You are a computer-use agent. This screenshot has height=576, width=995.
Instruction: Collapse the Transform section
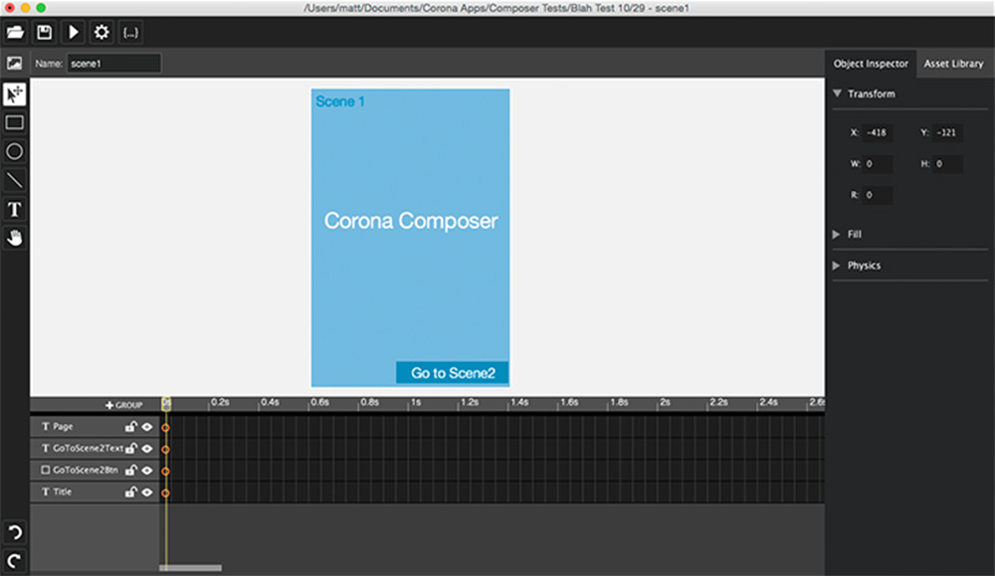(837, 94)
